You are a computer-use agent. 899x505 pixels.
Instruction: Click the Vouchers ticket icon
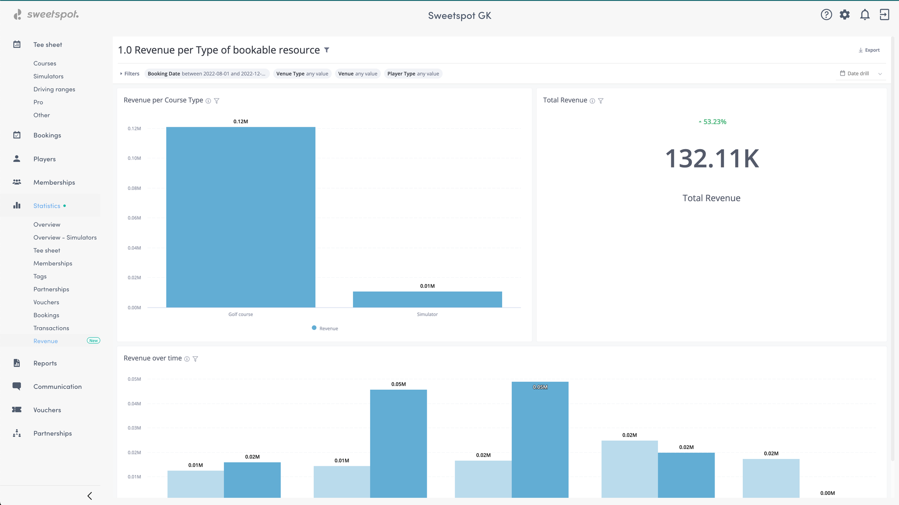tap(17, 409)
